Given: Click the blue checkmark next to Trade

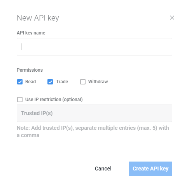Looking at the screenshot, I should coord(50,82).
